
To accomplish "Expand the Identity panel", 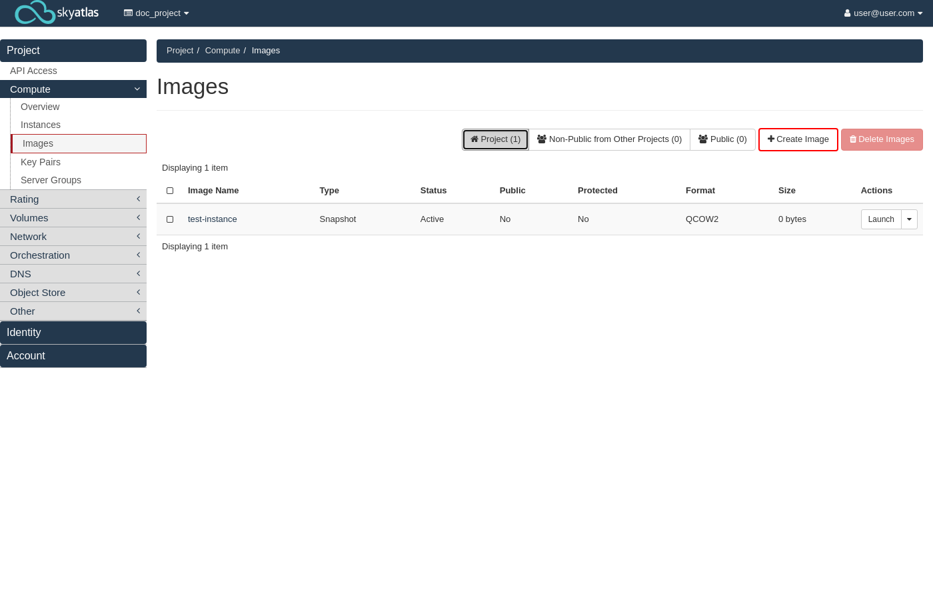I will [x=73, y=333].
